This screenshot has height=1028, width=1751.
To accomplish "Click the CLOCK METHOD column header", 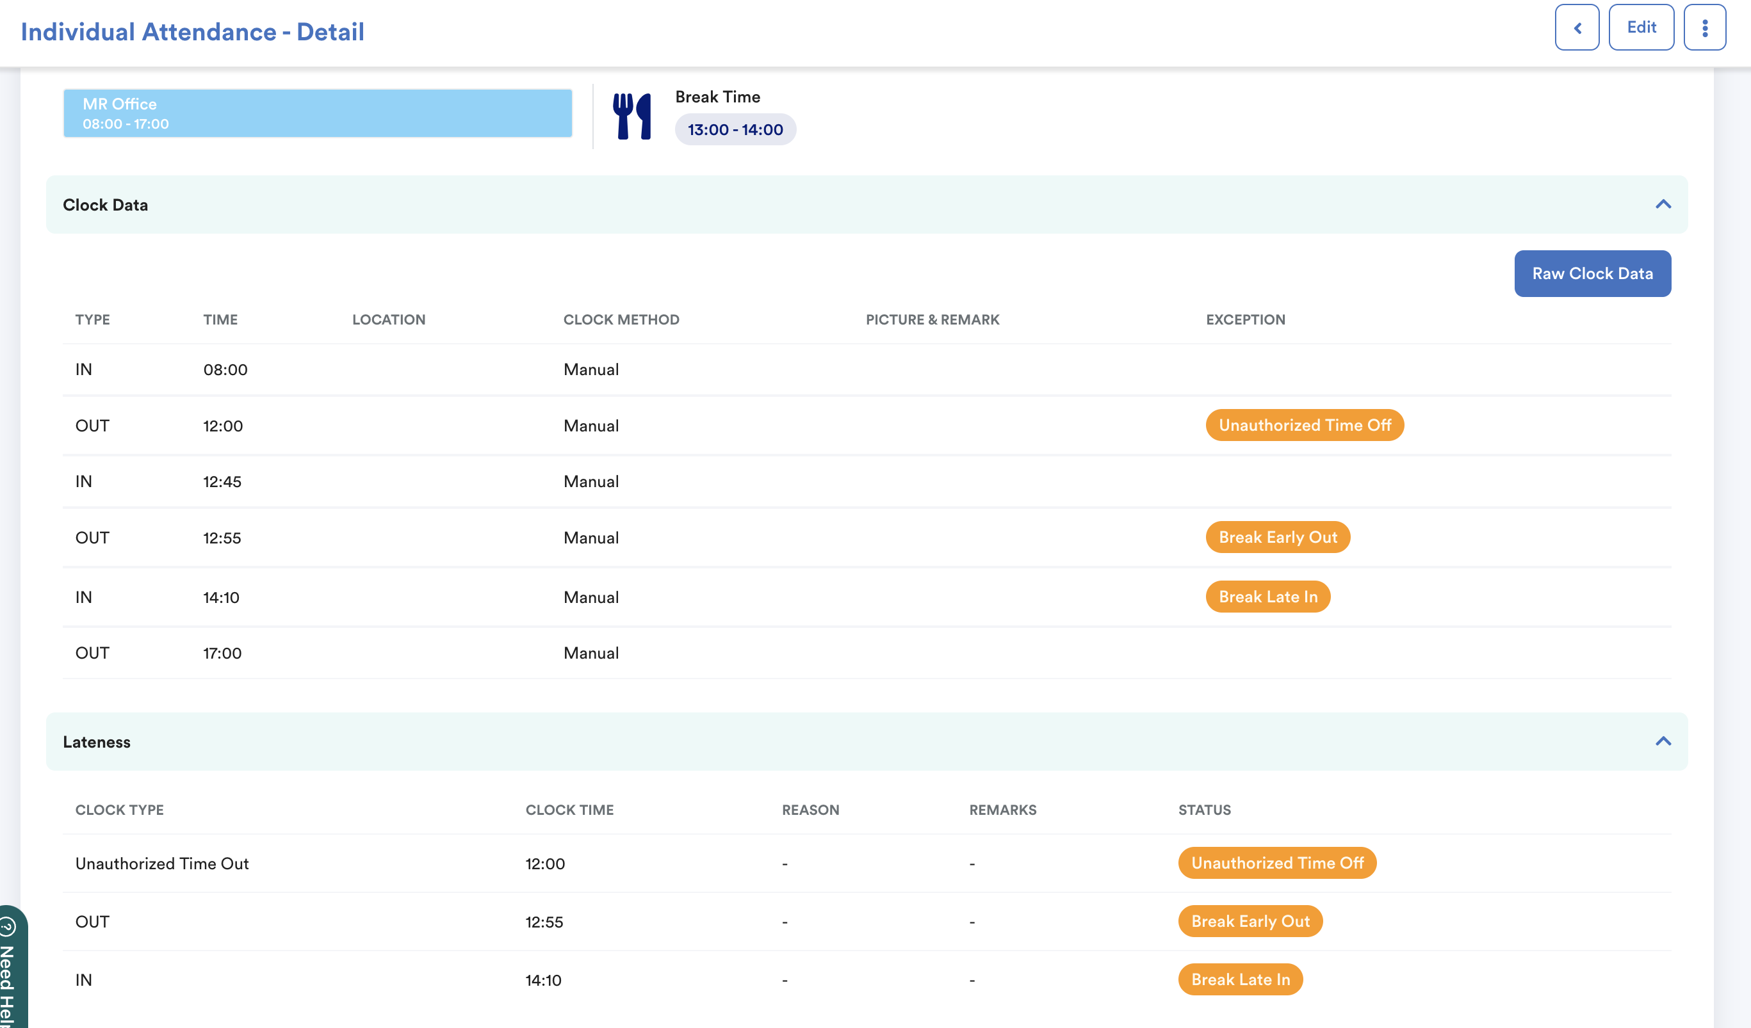I will pos(621,319).
